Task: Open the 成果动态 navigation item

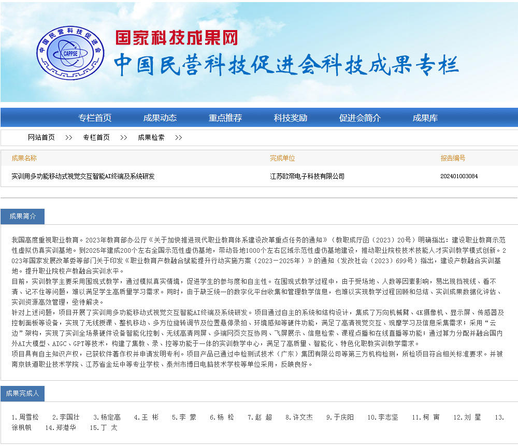Action: 160,118
